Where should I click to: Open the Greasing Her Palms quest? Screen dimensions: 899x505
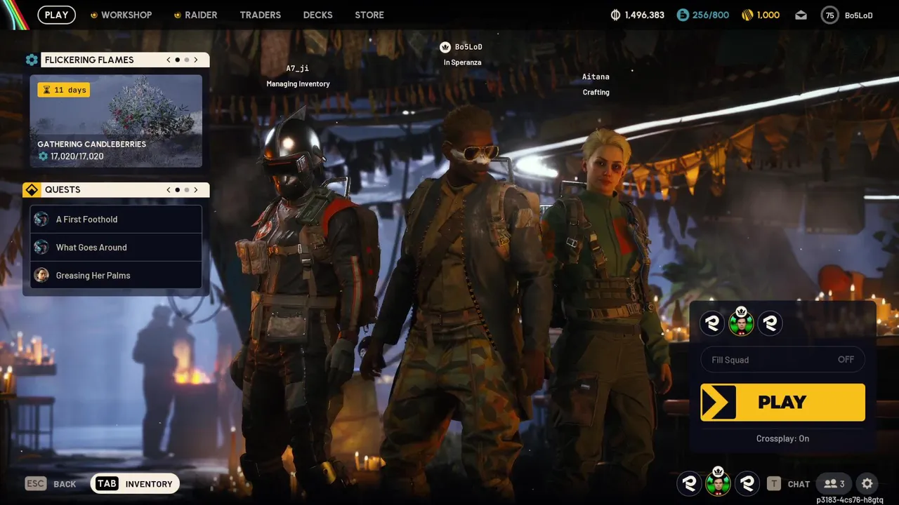pos(116,275)
